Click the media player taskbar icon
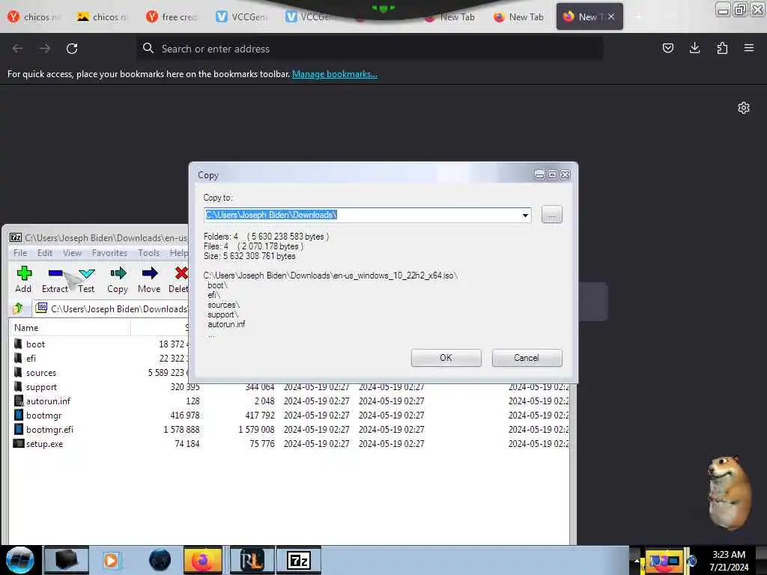Image resolution: width=767 pixels, height=575 pixels. pos(112,560)
